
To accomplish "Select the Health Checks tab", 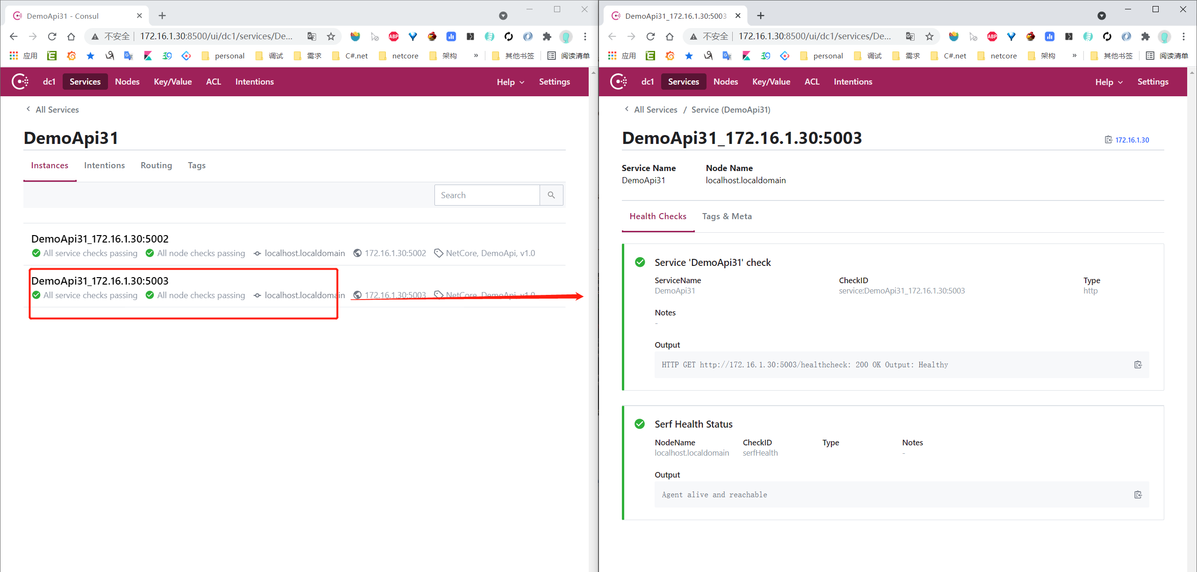I will pos(657,216).
